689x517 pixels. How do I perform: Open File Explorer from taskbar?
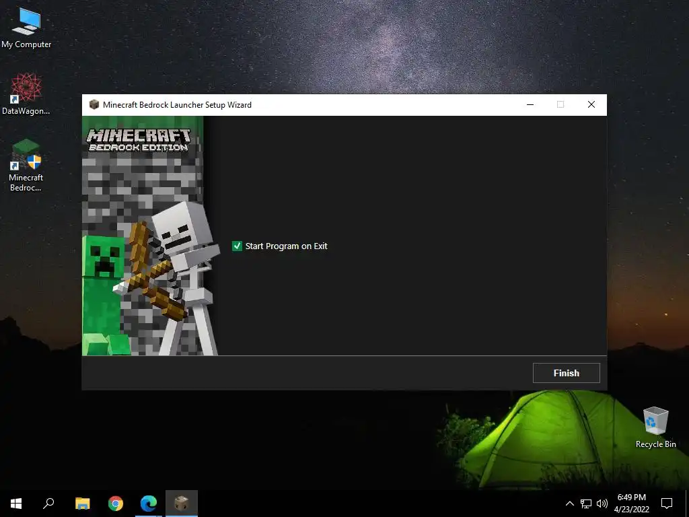point(82,504)
